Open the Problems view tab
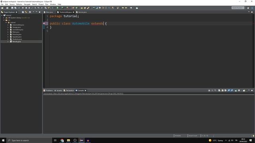This screenshot has height=143, width=255. coord(48,91)
